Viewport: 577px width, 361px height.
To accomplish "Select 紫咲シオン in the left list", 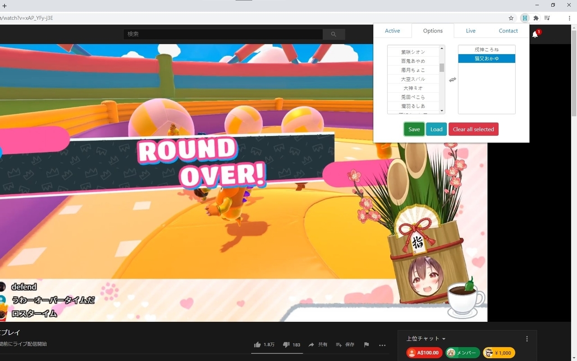I will pos(413,52).
